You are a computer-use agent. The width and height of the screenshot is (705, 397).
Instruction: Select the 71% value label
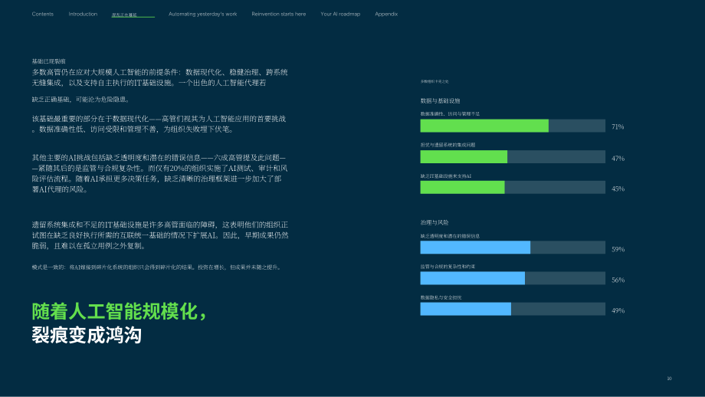(618, 126)
